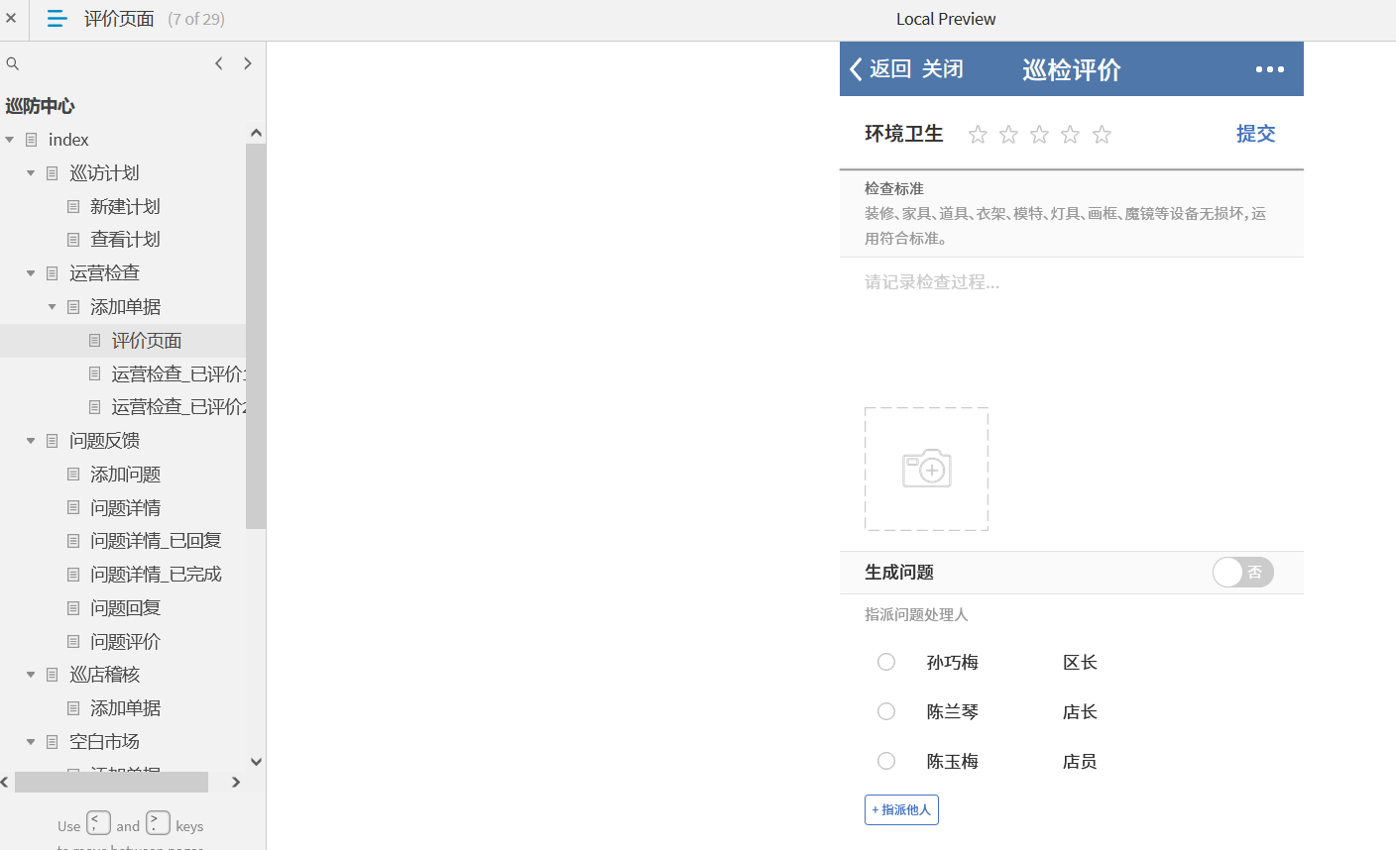
Task: Click the sidebar scroll-up arrow
Action: (256, 133)
